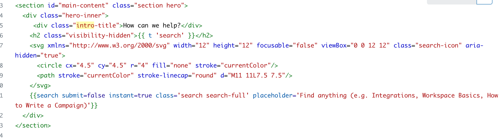Click the closing </section> tag
The image size is (499, 138).
pyautogui.click(x=33, y=125)
